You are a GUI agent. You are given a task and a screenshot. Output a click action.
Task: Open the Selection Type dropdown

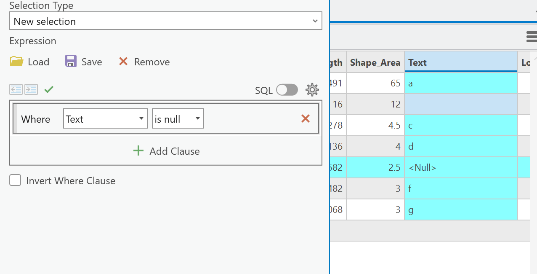tap(165, 21)
